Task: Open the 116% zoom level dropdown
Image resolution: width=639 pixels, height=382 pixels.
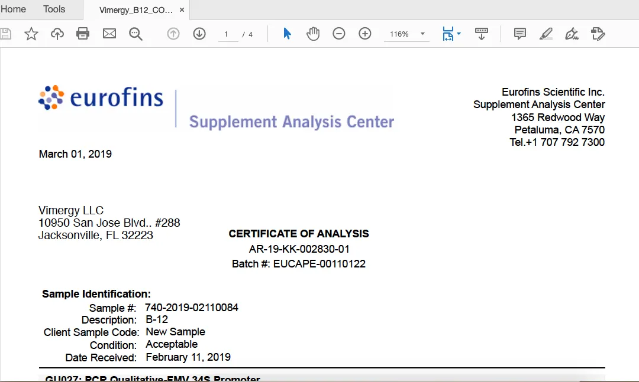Action: 422,34
